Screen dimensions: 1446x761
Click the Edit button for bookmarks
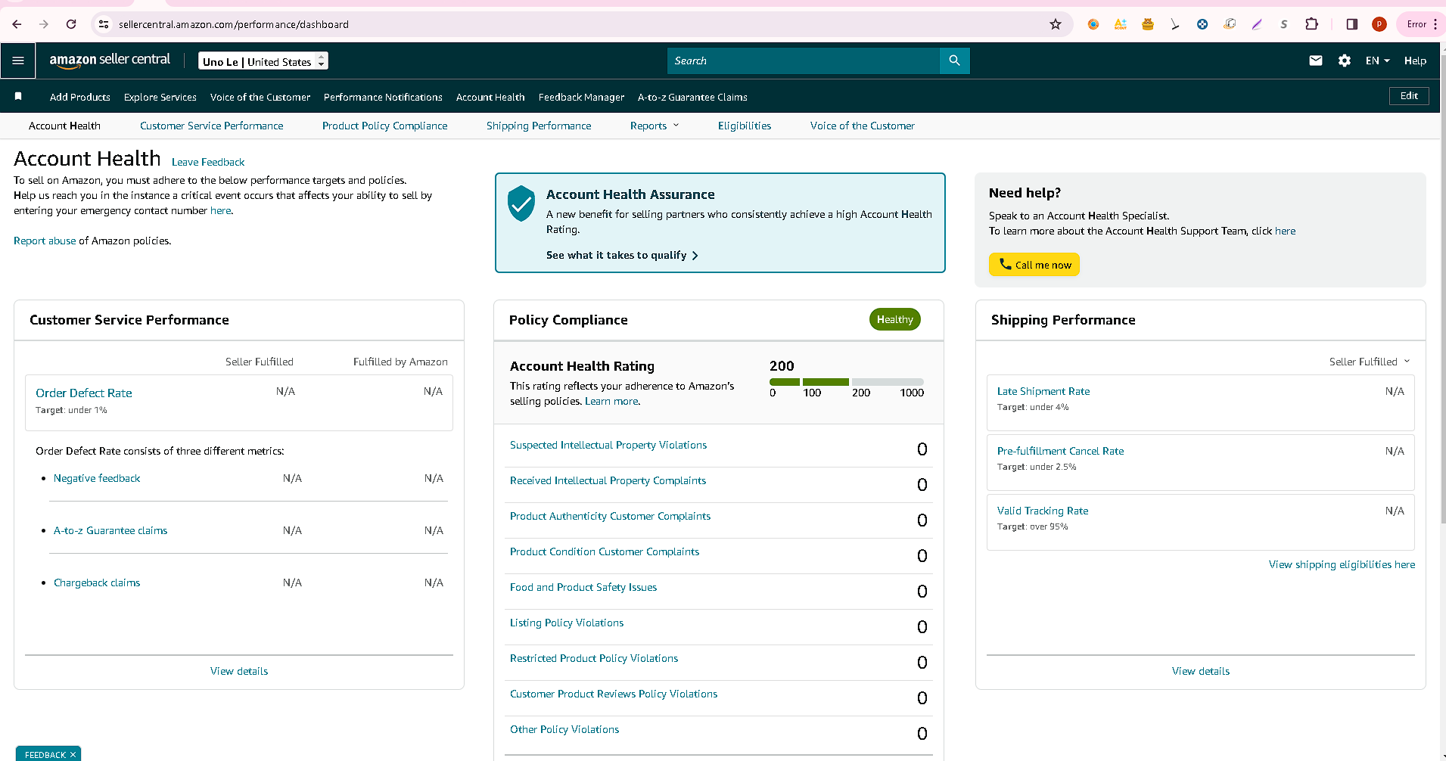[x=1409, y=96]
